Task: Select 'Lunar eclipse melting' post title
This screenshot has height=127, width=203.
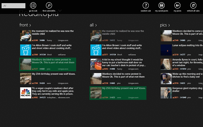Action: tap(187, 45)
